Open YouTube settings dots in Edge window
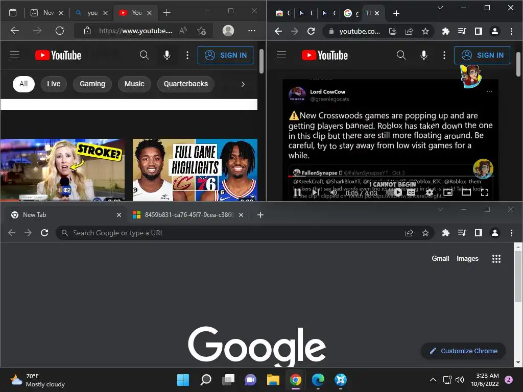This screenshot has height=392, width=523. [x=187, y=55]
